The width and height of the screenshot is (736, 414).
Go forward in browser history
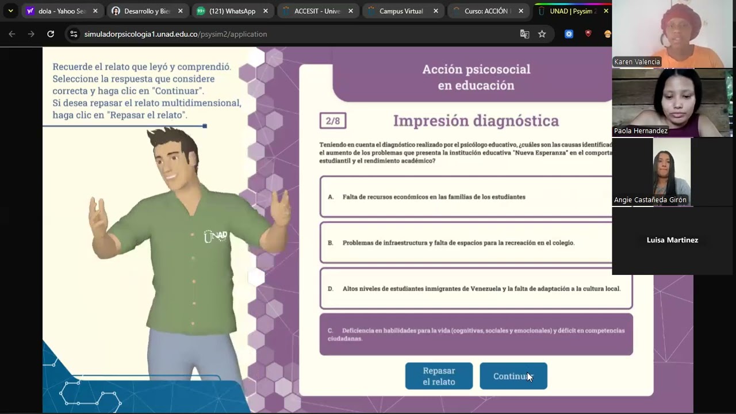tap(31, 34)
